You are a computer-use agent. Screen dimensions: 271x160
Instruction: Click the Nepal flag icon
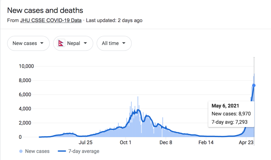61,43
